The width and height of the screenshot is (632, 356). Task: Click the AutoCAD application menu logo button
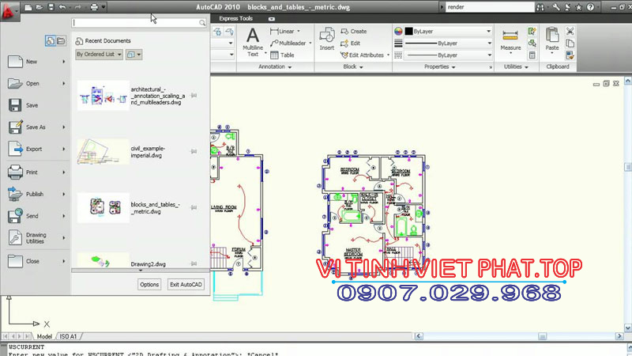pyautogui.click(x=9, y=11)
